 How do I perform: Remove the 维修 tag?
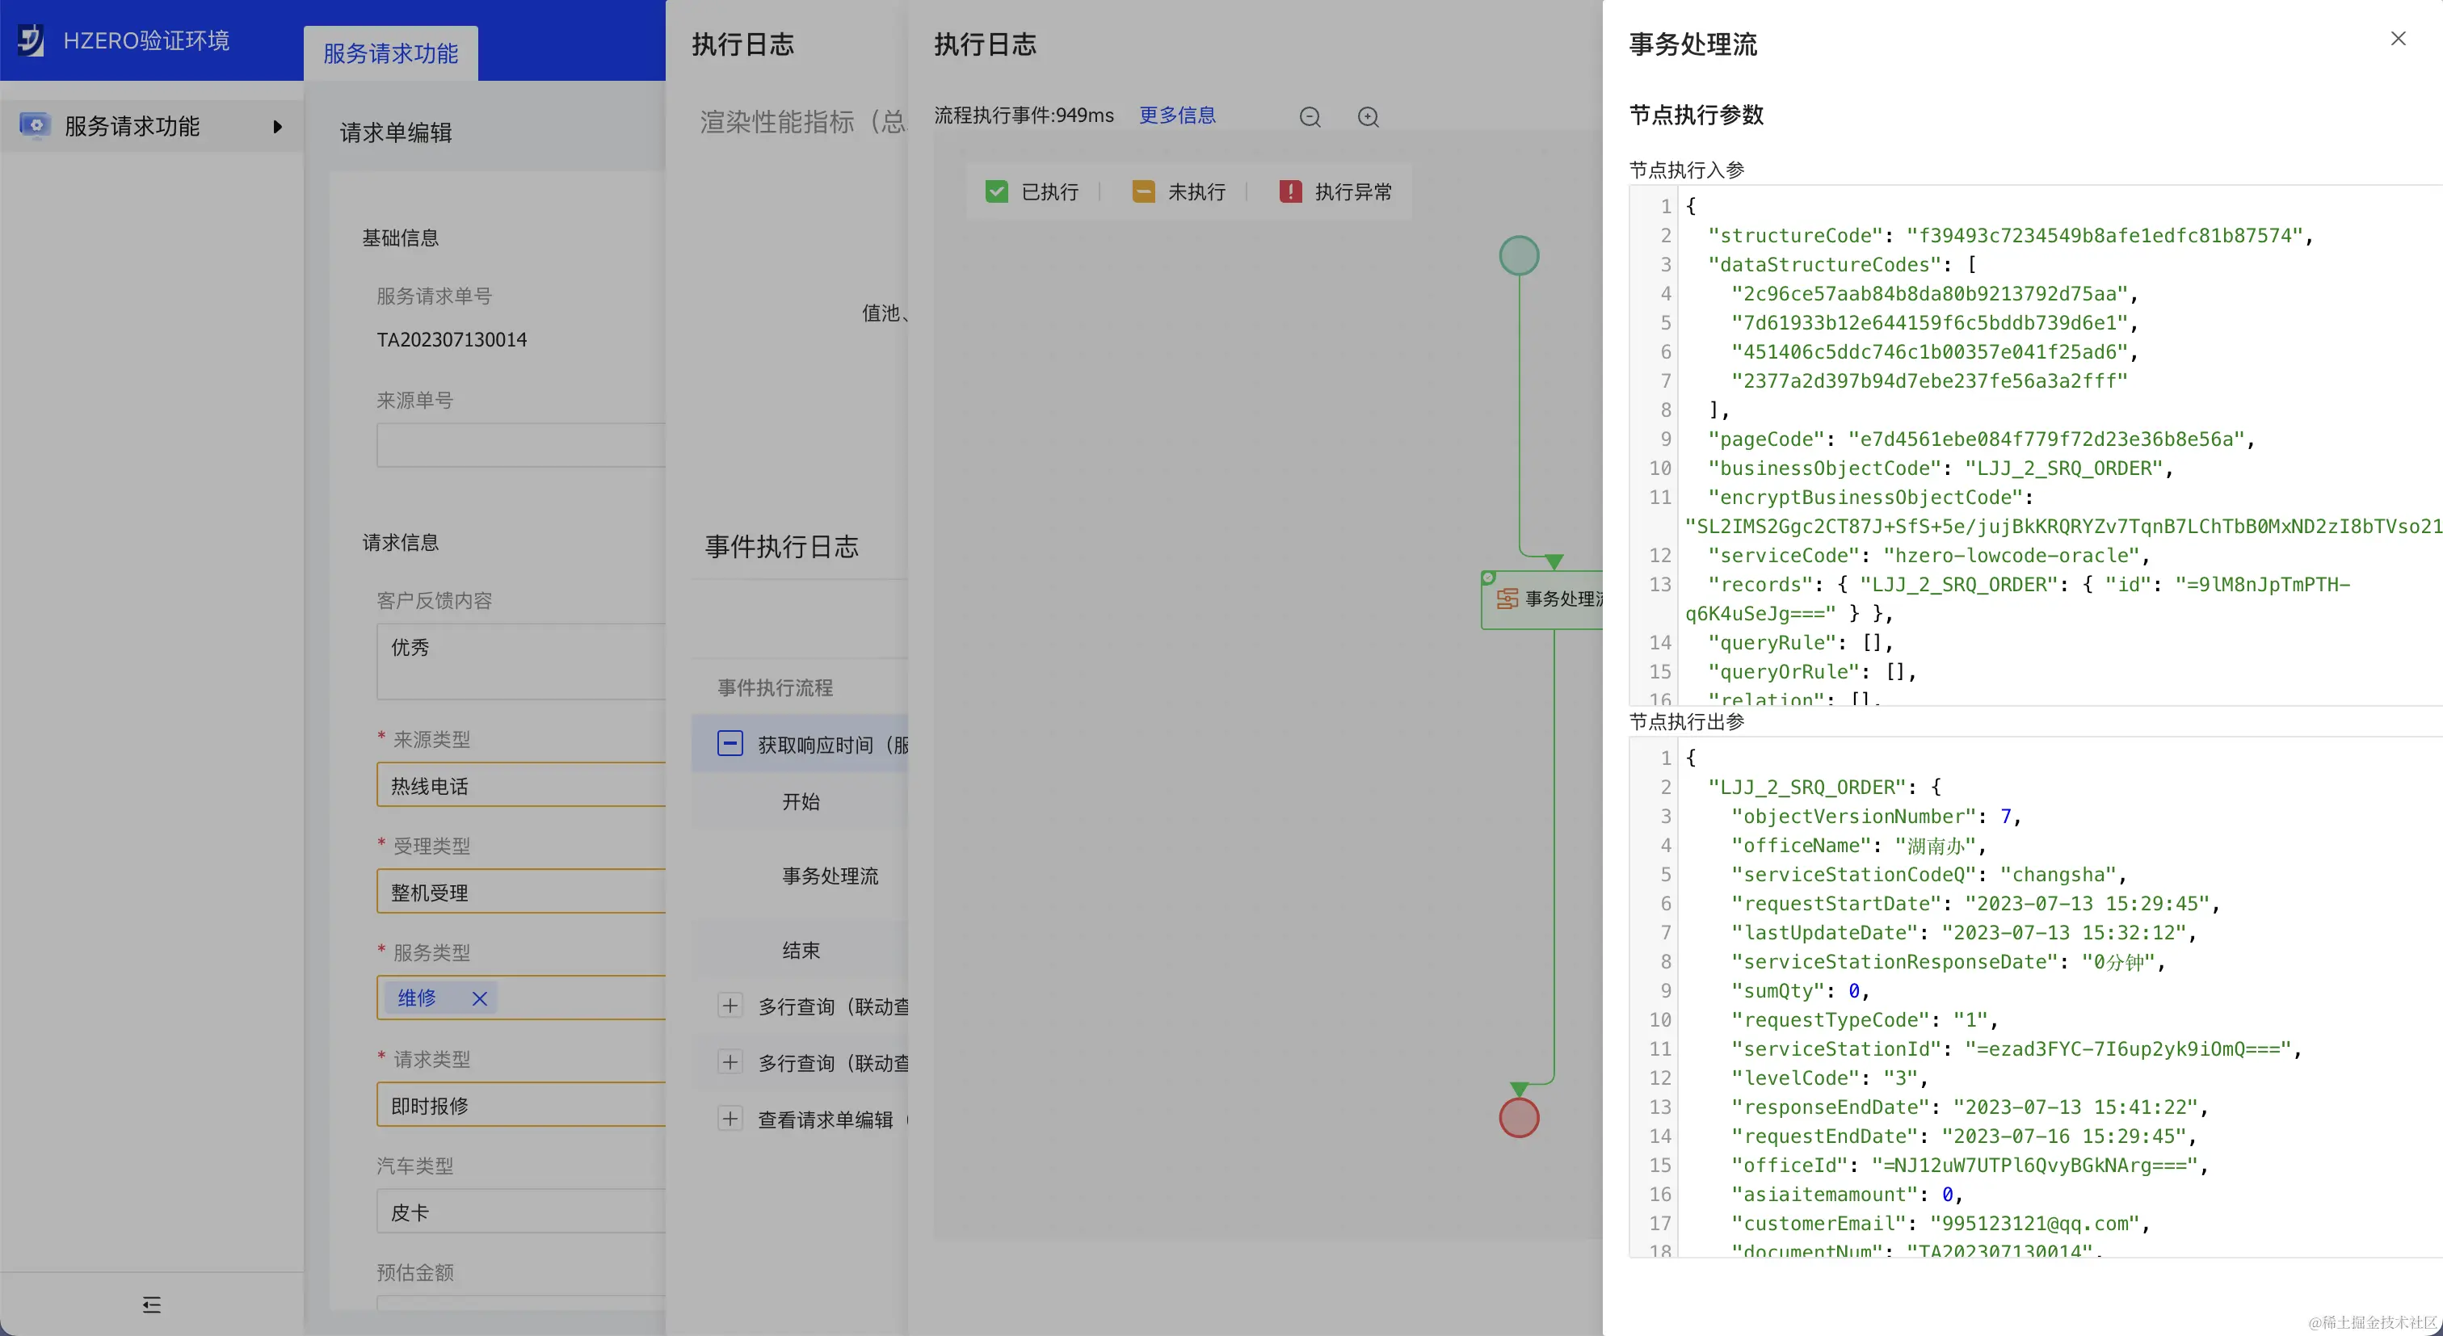pyautogui.click(x=479, y=998)
